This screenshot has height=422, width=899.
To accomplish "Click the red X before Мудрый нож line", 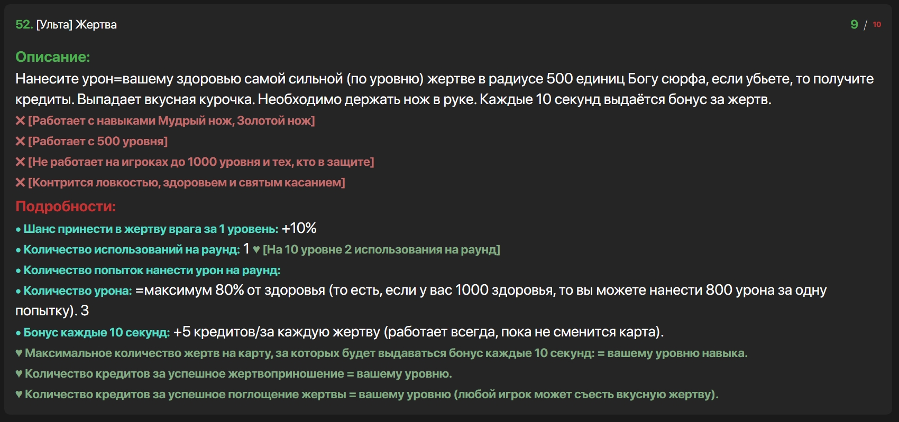I will (x=21, y=121).
